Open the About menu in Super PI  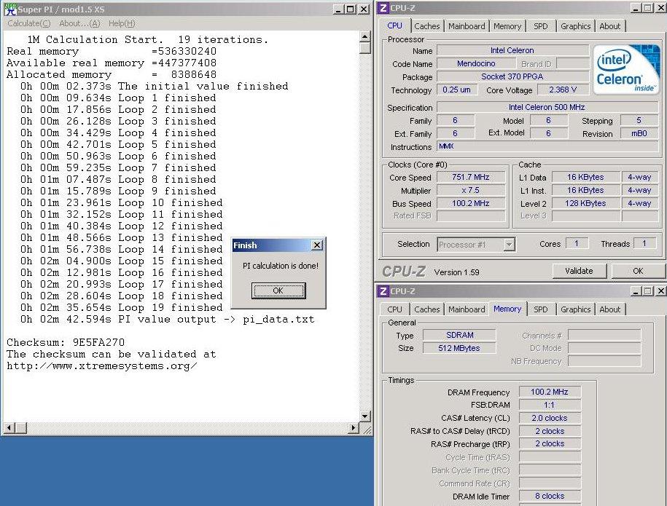[79, 23]
